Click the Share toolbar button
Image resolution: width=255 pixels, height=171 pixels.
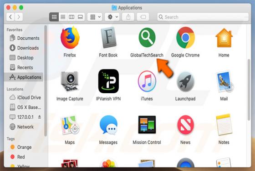point(128,17)
